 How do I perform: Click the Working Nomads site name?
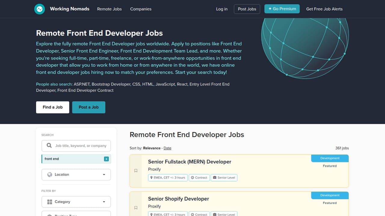69,9
